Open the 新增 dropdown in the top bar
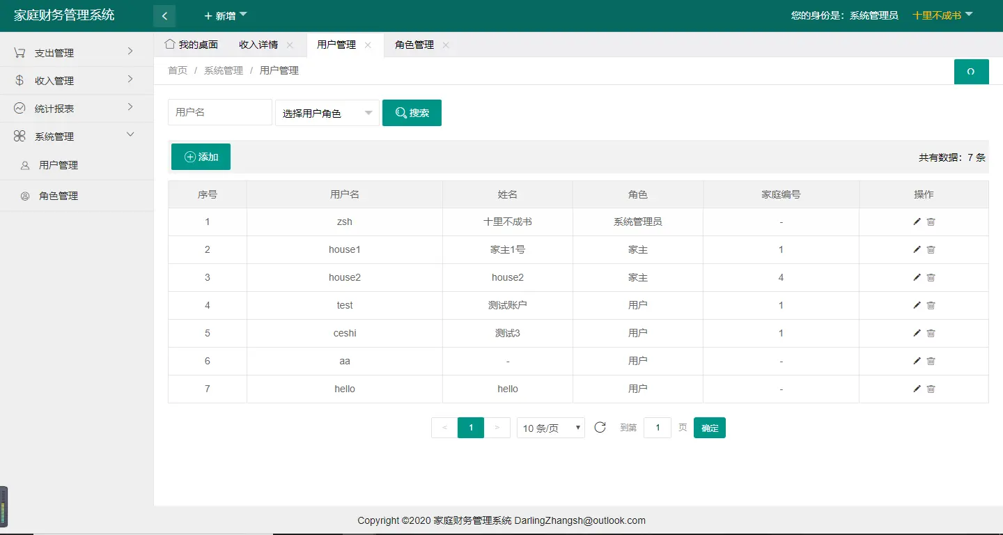This screenshot has height=535, width=1003. [x=224, y=15]
